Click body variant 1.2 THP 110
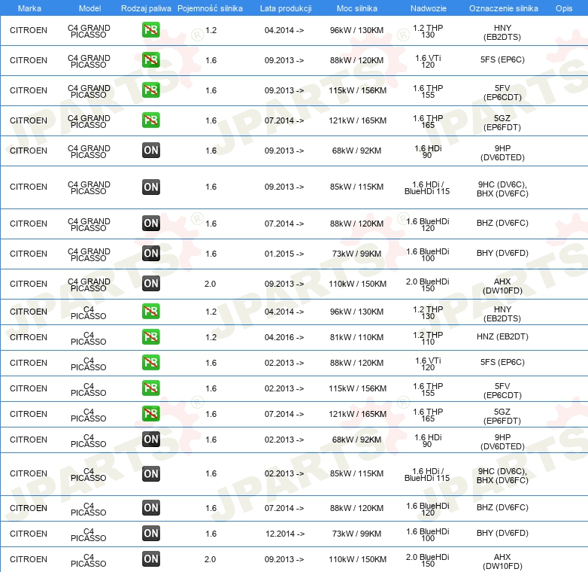 pos(428,338)
